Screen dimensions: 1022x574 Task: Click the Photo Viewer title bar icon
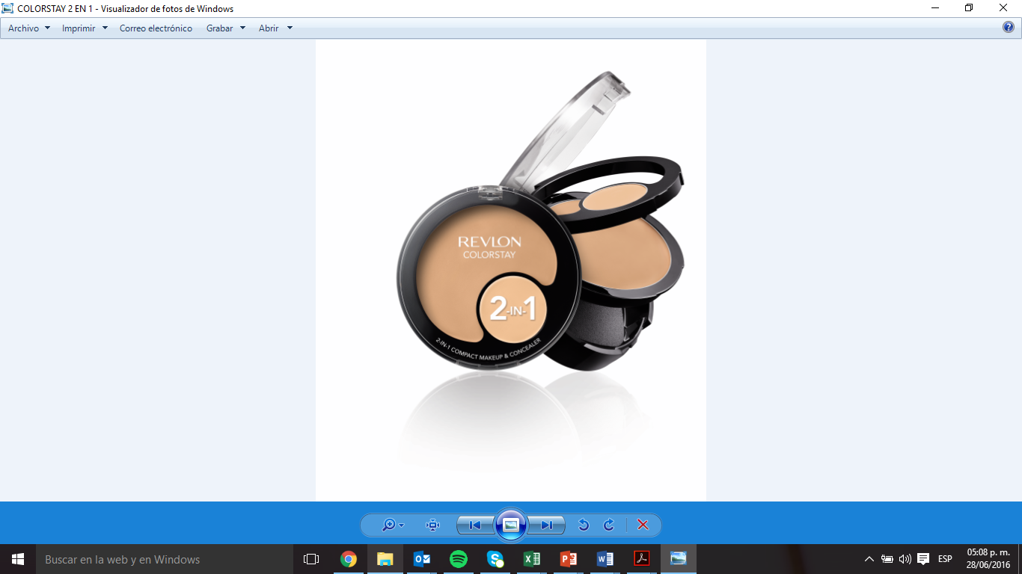(x=8, y=8)
